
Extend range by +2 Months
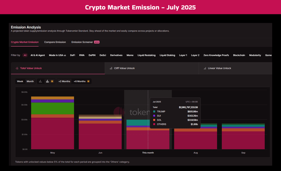pos(64,81)
